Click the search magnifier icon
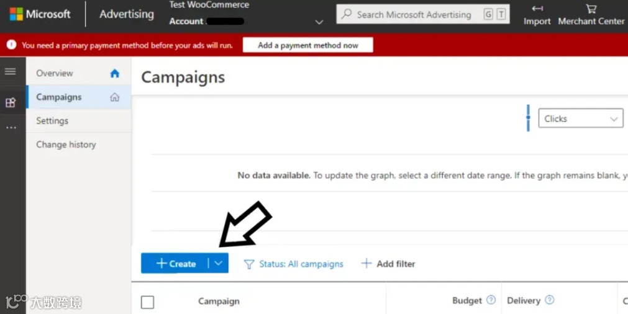Viewport: 628px width, 314px height. (x=347, y=14)
